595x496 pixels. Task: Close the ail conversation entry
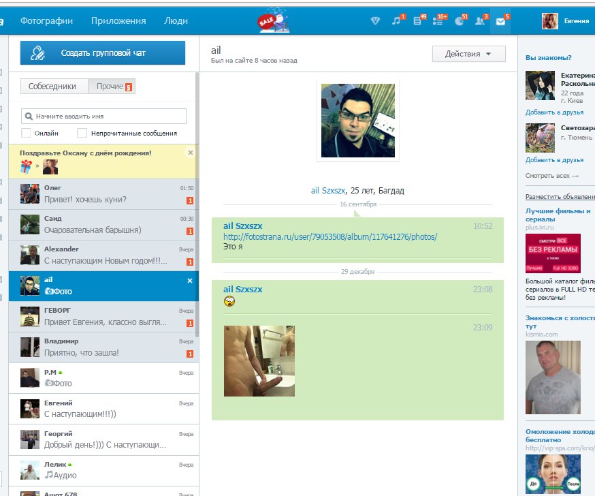[190, 281]
